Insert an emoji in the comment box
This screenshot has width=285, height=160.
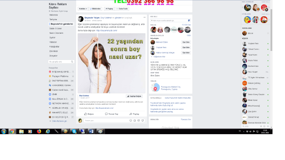tap(130, 121)
